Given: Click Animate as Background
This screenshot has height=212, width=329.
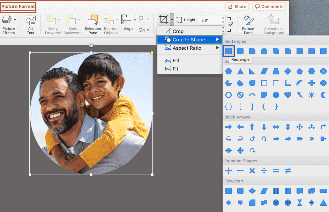Looking at the screenshot, I should point(274,24).
